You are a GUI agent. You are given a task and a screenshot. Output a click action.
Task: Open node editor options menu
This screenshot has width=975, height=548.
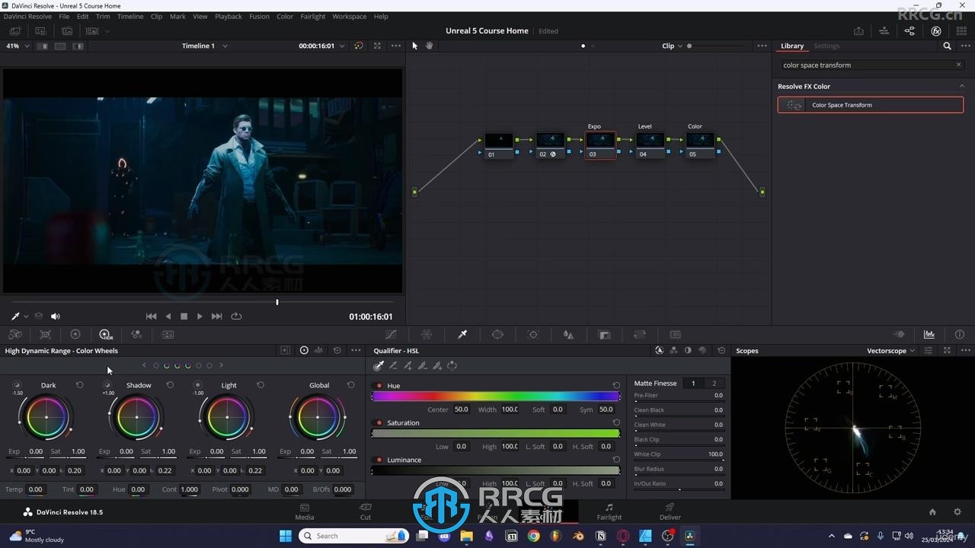pyautogui.click(x=762, y=46)
